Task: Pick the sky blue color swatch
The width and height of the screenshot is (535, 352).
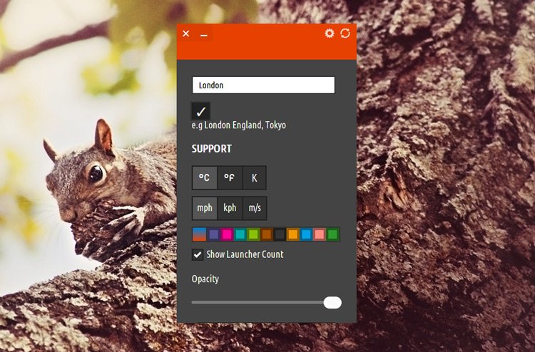Action: click(x=307, y=234)
